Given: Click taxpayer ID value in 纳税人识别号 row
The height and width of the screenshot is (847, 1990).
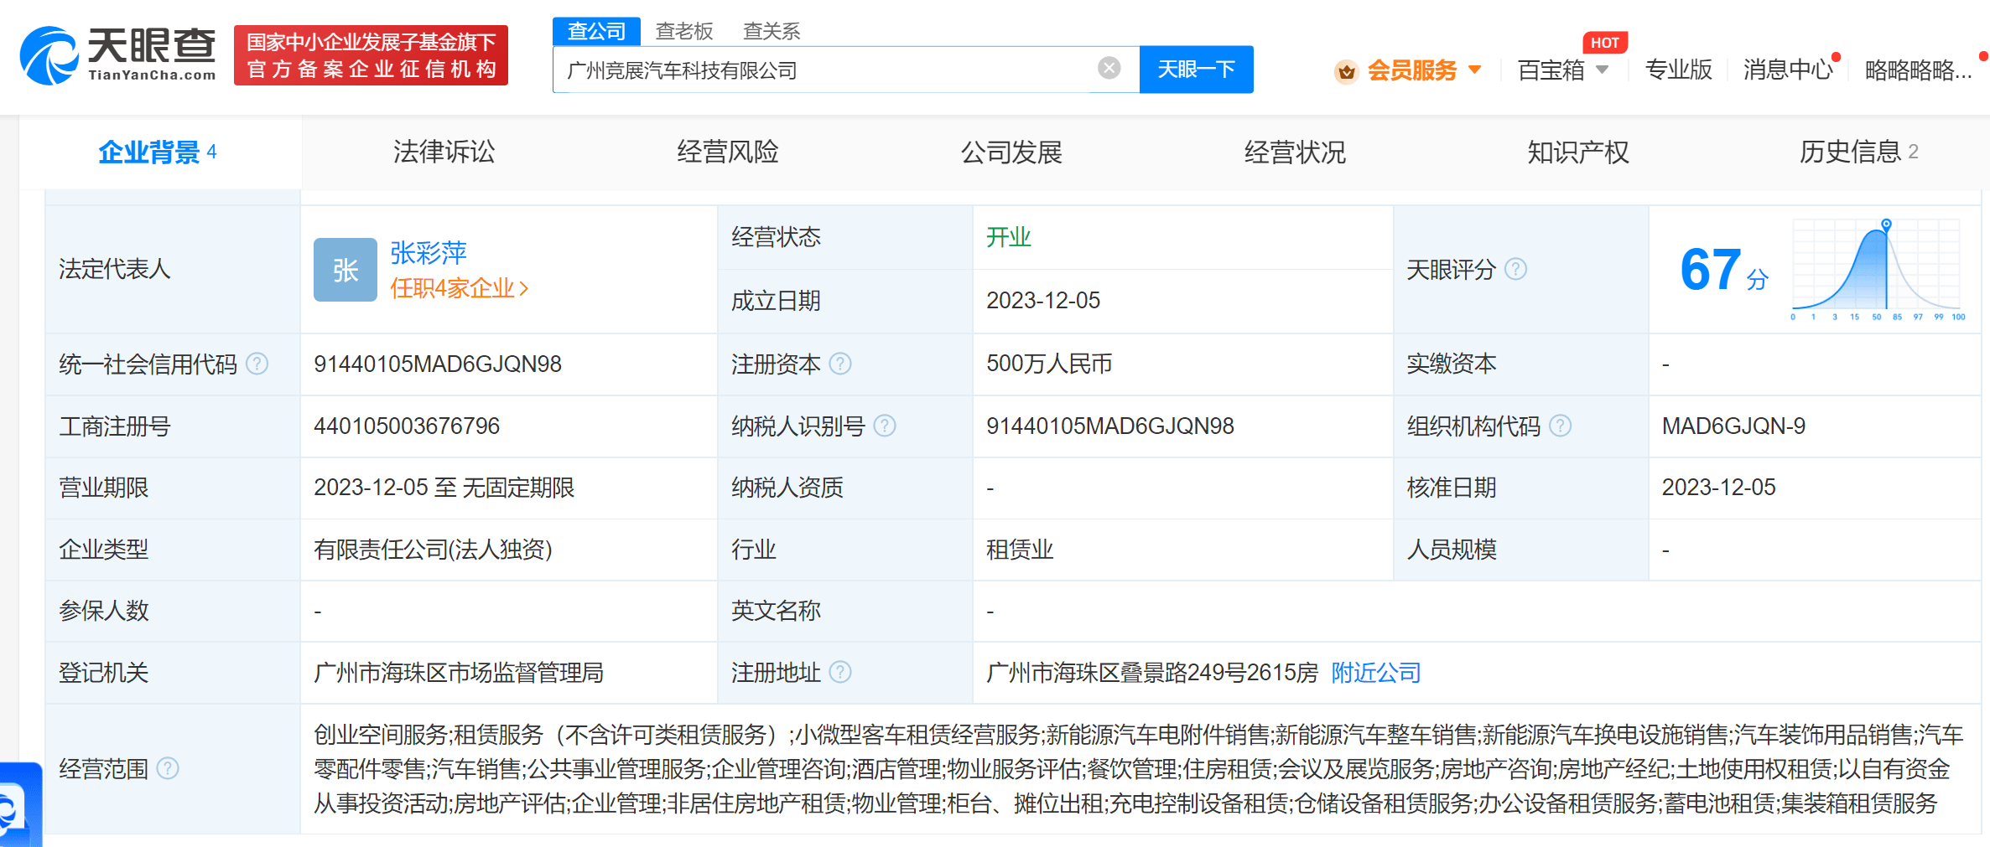Looking at the screenshot, I should [1110, 426].
